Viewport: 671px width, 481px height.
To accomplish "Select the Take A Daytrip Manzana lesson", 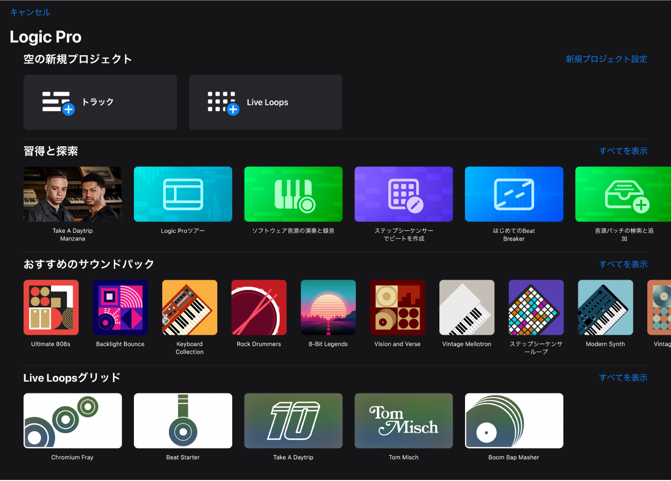I will click(x=72, y=194).
